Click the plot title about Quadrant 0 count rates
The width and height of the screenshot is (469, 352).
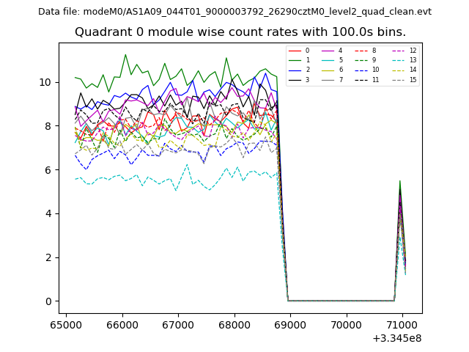tap(240, 32)
